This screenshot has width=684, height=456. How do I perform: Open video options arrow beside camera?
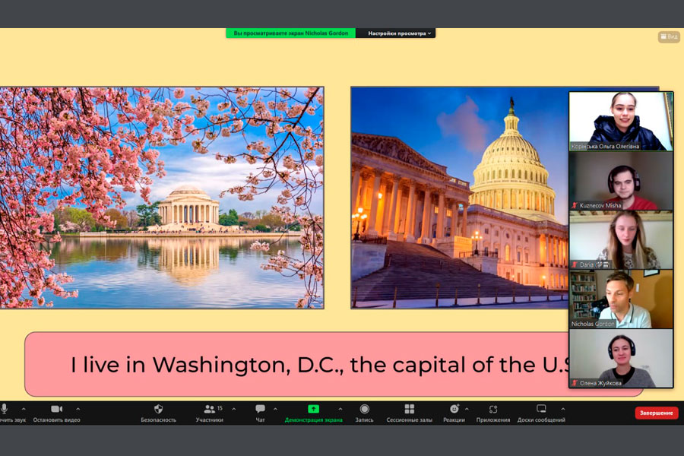point(78,410)
